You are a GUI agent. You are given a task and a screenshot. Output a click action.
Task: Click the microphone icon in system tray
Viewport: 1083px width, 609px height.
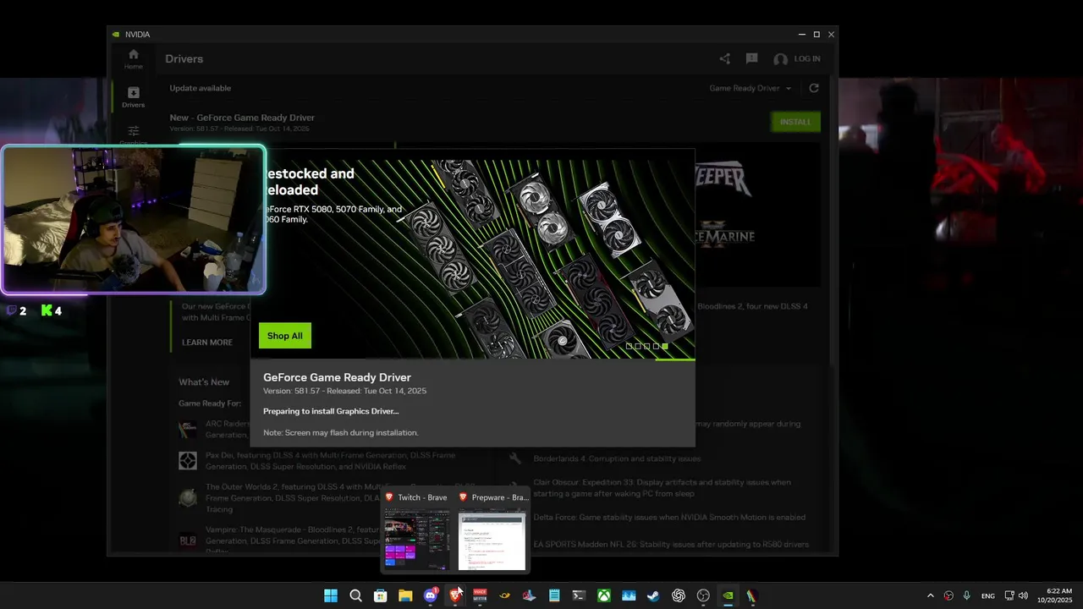966,595
